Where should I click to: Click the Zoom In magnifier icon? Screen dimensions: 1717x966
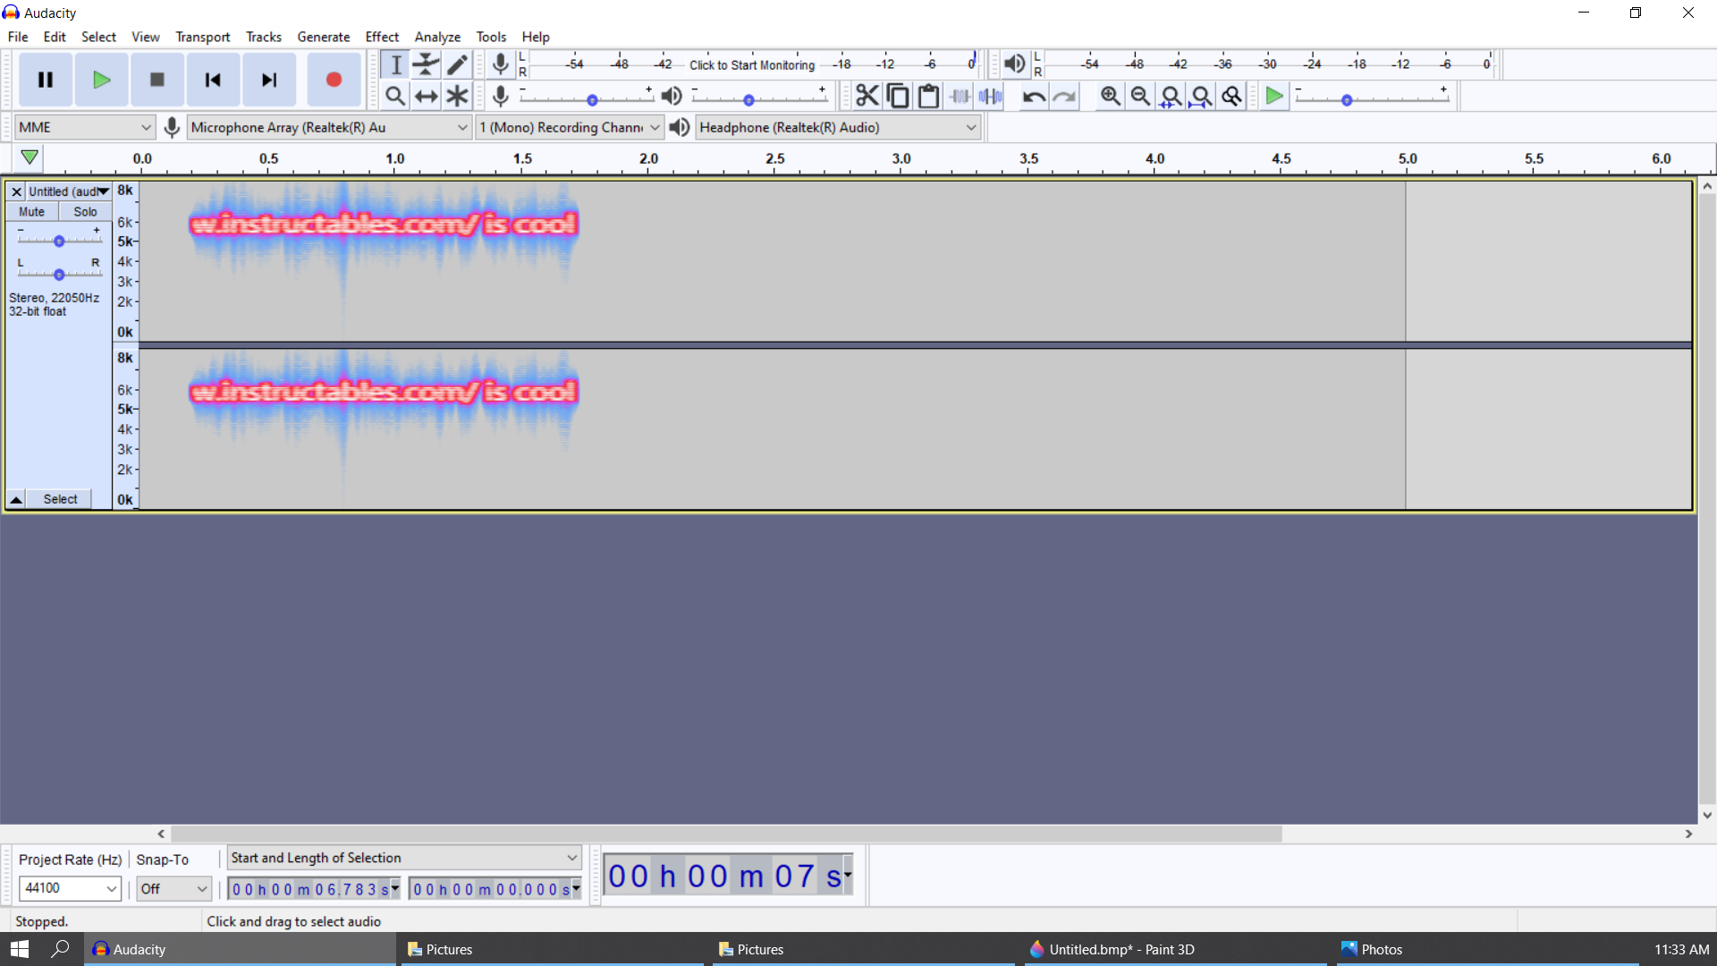point(1110,96)
